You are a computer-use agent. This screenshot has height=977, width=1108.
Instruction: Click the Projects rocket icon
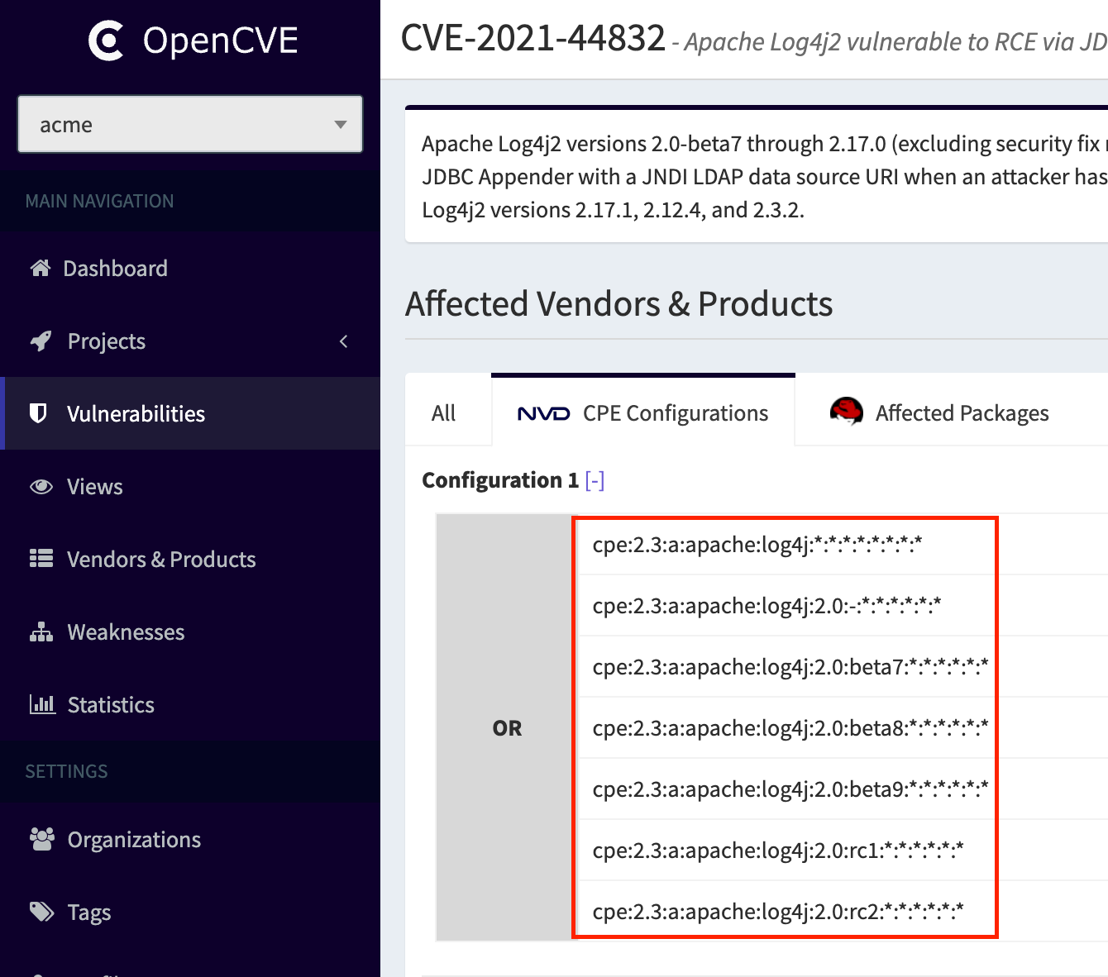coord(41,341)
